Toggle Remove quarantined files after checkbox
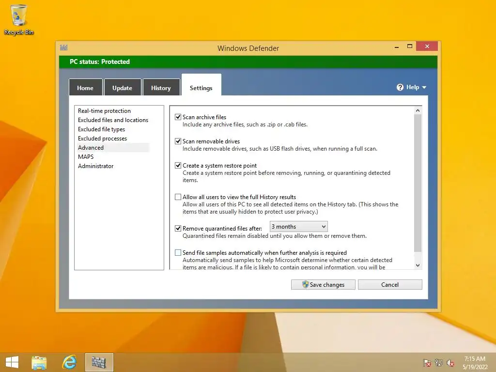Screen dimensions: 496x372 coord(178,229)
